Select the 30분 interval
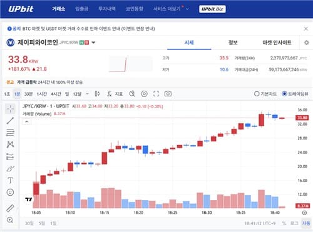The width and height of the screenshot is (313, 232). [28, 94]
